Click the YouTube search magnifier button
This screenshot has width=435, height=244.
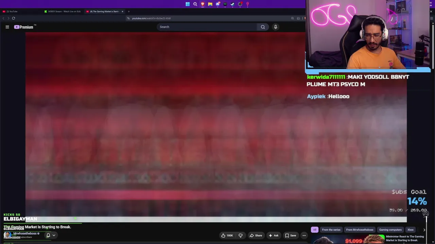point(263,27)
